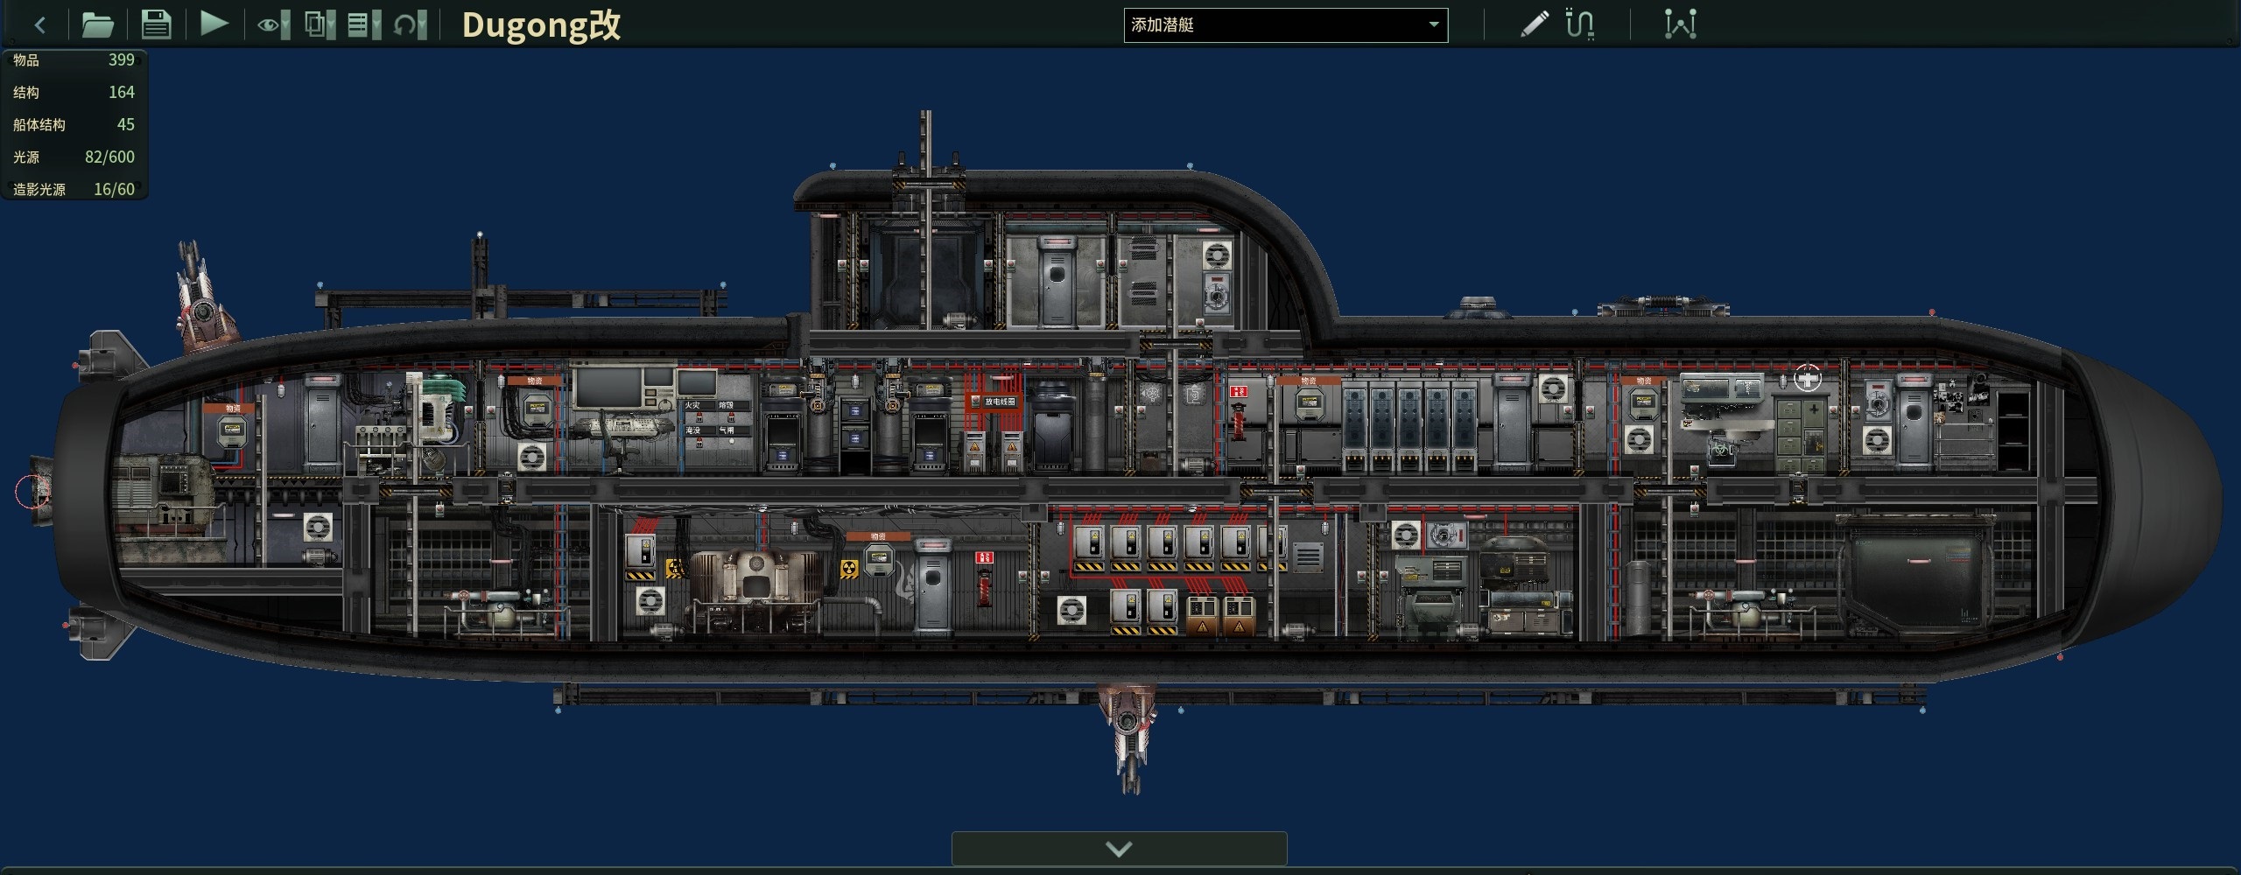The height and width of the screenshot is (875, 2241).
Task: Select the turret hanging below the hull
Action: point(1129,738)
